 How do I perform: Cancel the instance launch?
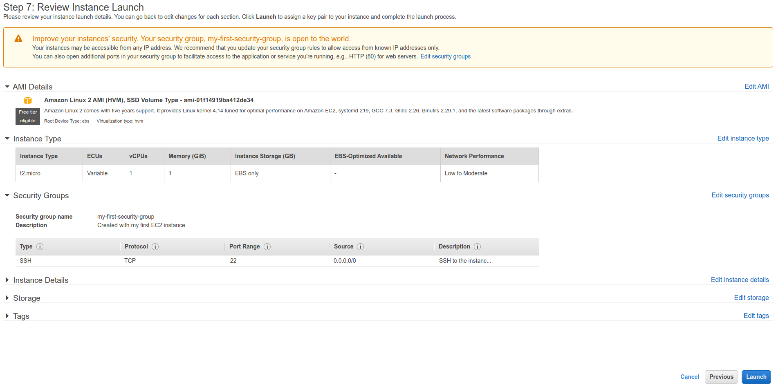click(x=690, y=377)
